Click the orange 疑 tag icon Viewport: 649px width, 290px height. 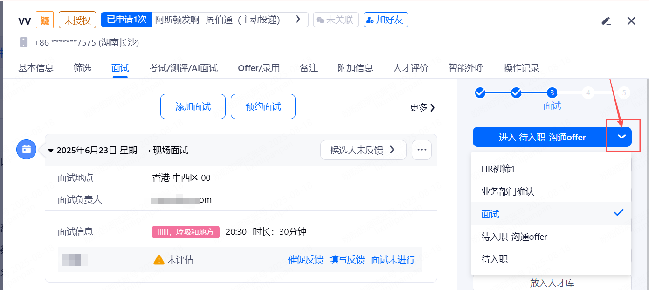click(x=45, y=20)
